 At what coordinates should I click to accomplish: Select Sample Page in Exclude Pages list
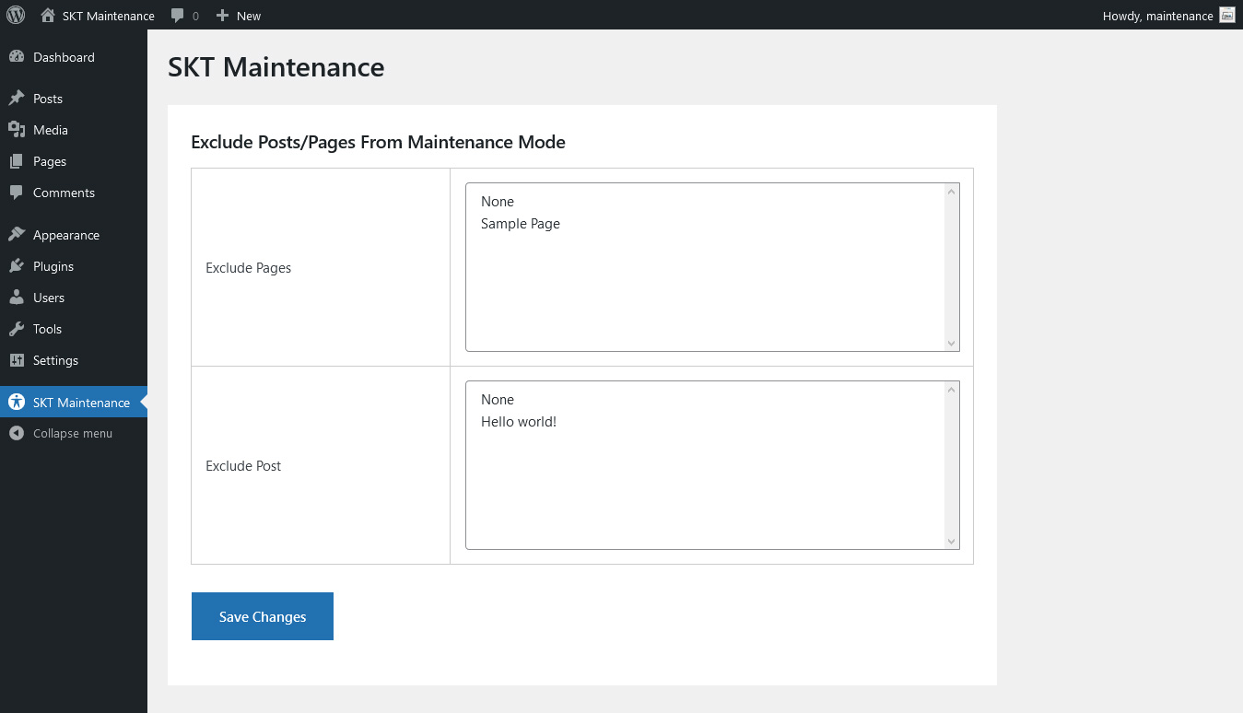(x=521, y=224)
